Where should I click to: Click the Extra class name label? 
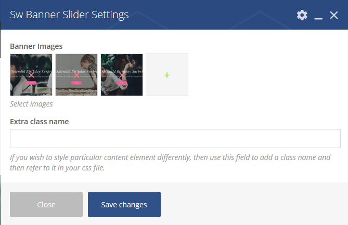pyautogui.click(x=40, y=122)
